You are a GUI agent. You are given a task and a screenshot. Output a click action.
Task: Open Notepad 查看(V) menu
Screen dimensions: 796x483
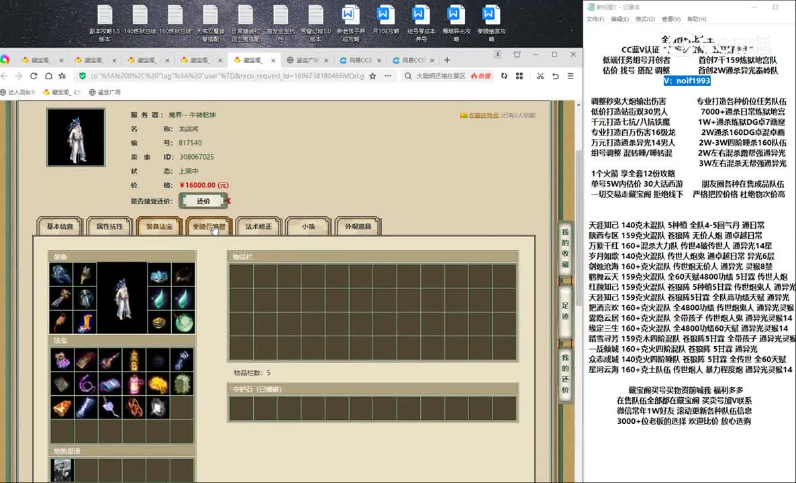click(671, 19)
